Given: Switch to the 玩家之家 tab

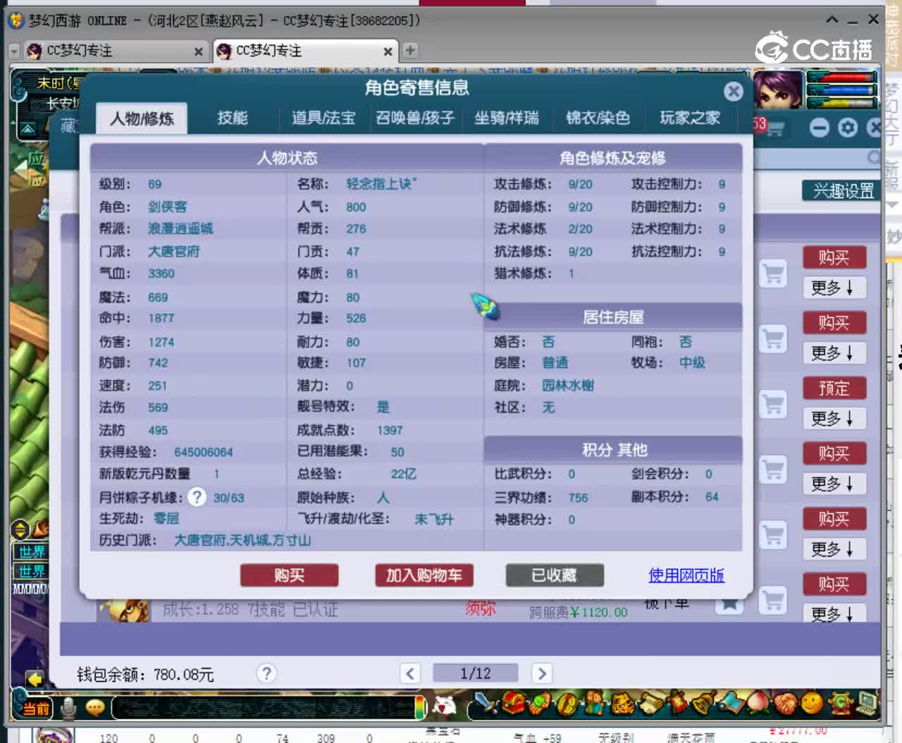Looking at the screenshot, I should pos(690,118).
